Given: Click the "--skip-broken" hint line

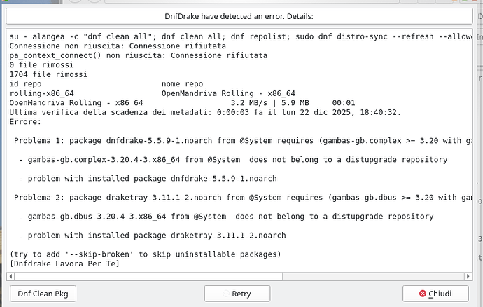Looking at the screenshot, I should click(x=145, y=254).
